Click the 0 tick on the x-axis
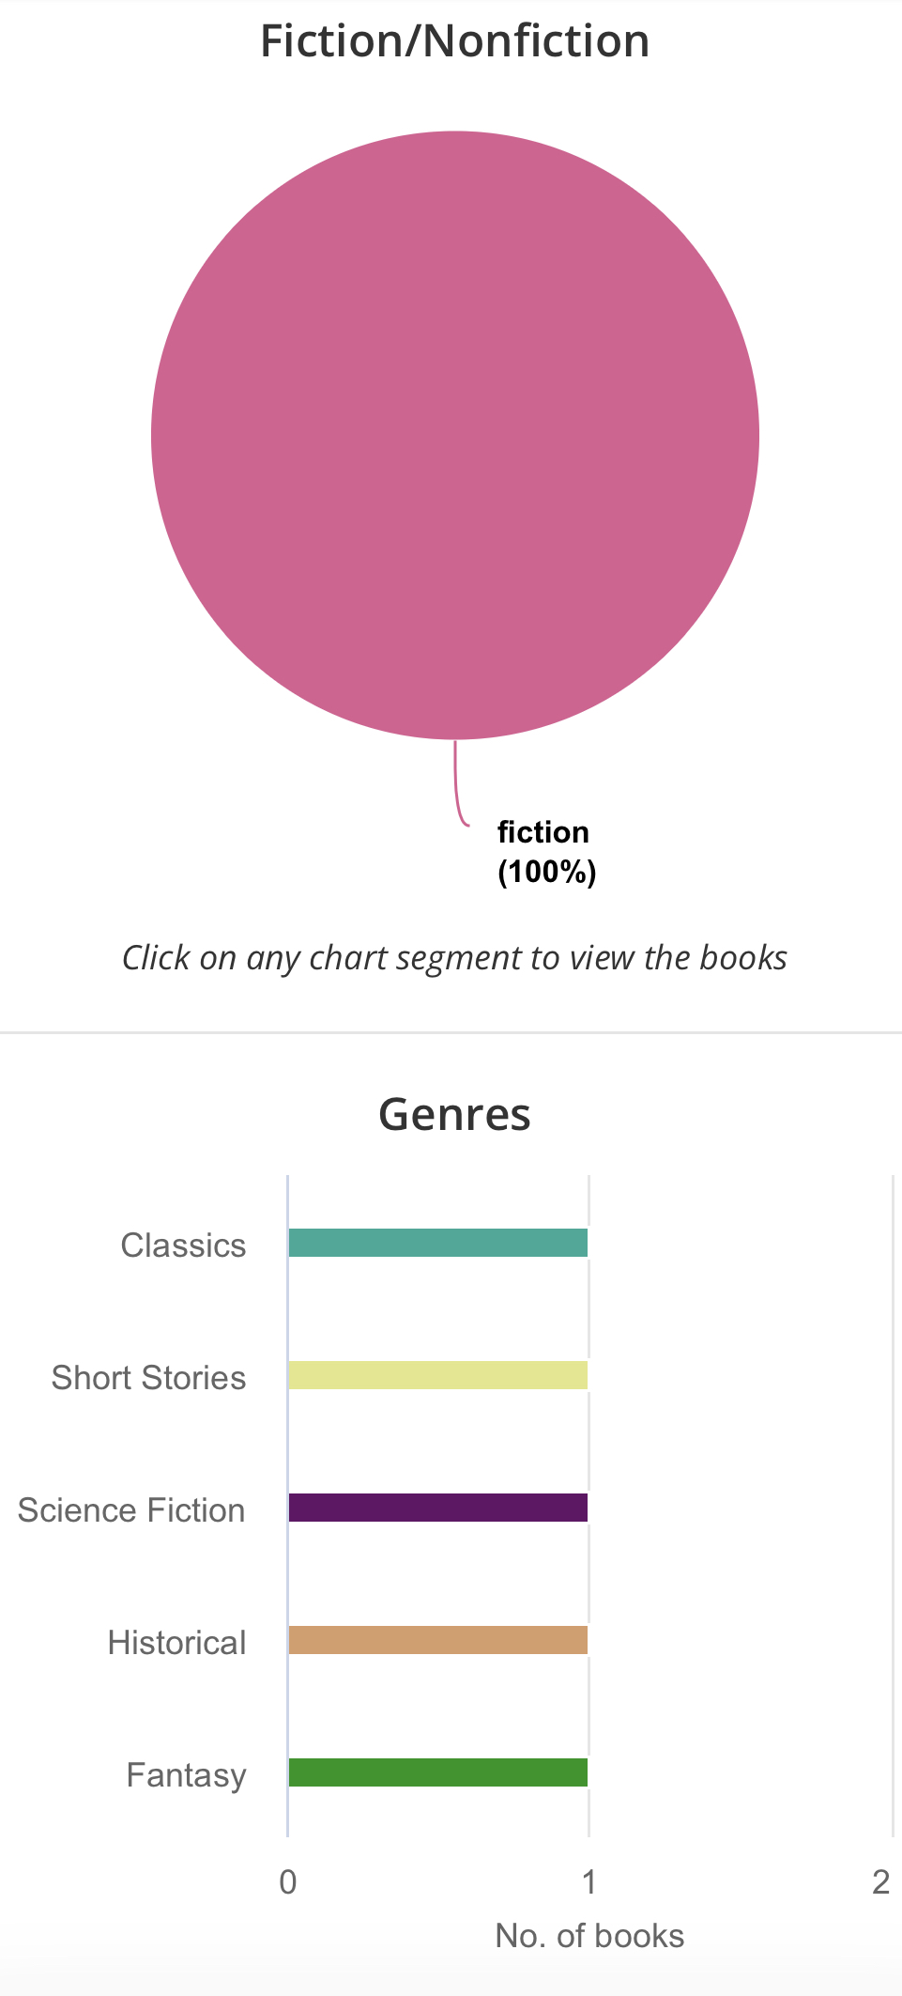Screen dimensions: 902x1996 (288, 1882)
